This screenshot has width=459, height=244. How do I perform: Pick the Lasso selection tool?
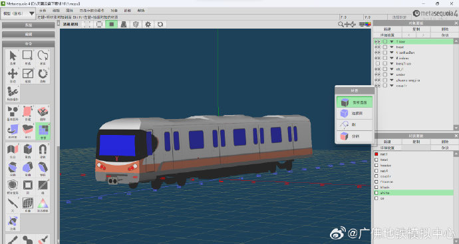[x=43, y=57]
